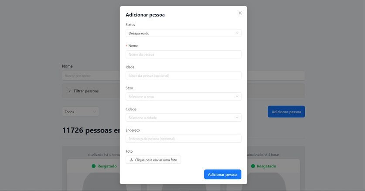The image size is (365, 191).
Task: Close the Adicionar pessoa dialog
Action: click(240, 13)
